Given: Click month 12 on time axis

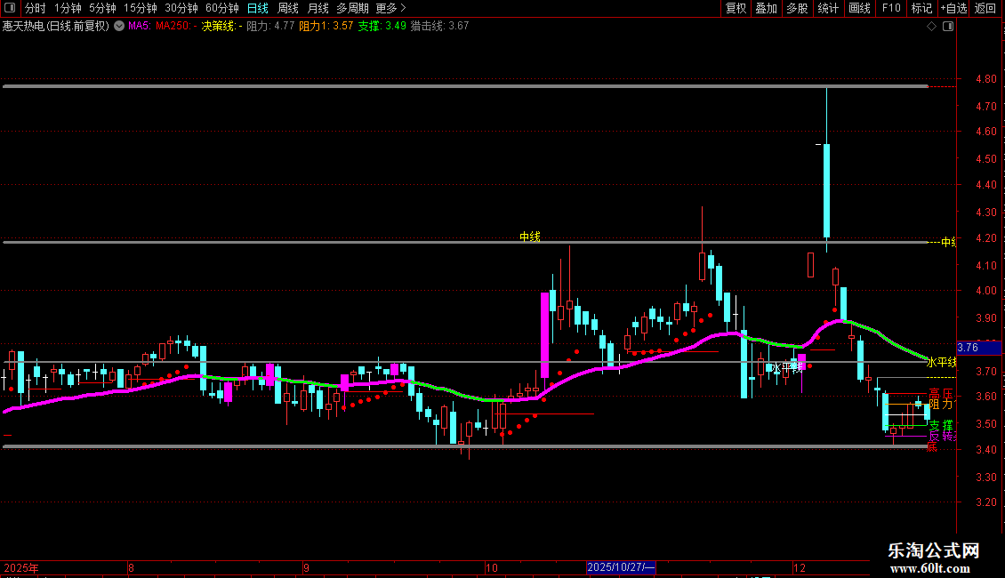Looking at the screenshot, I should (800, 567).
